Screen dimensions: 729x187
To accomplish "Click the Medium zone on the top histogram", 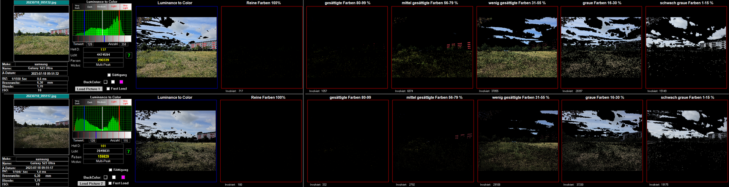I will [101, 7].
